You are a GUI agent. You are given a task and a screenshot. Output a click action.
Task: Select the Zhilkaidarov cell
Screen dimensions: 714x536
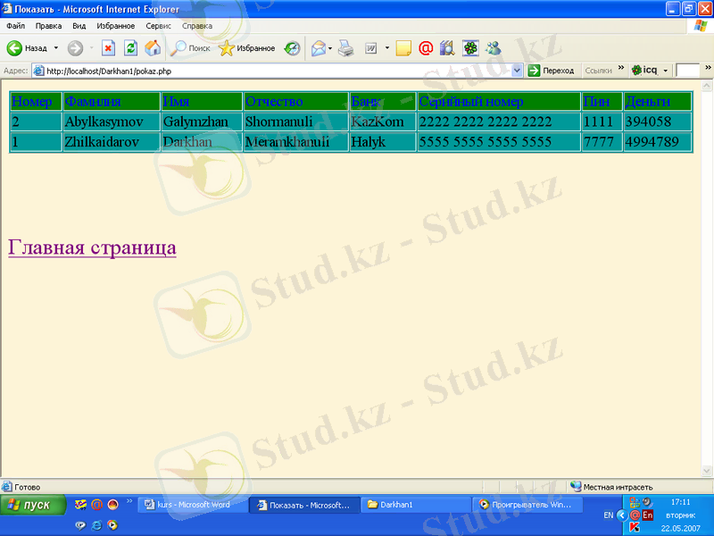(x=112, y=142)
